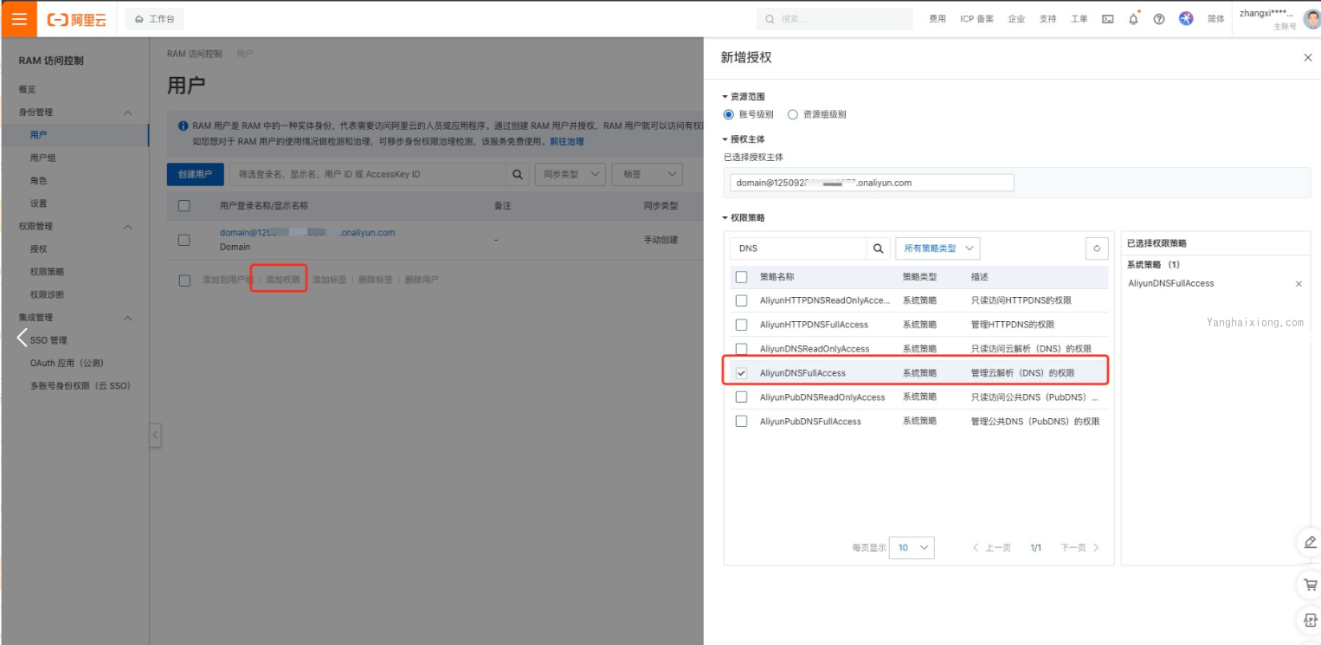
Task: Select 资源组级别 radio option
Action: click(x=792, y=114)
